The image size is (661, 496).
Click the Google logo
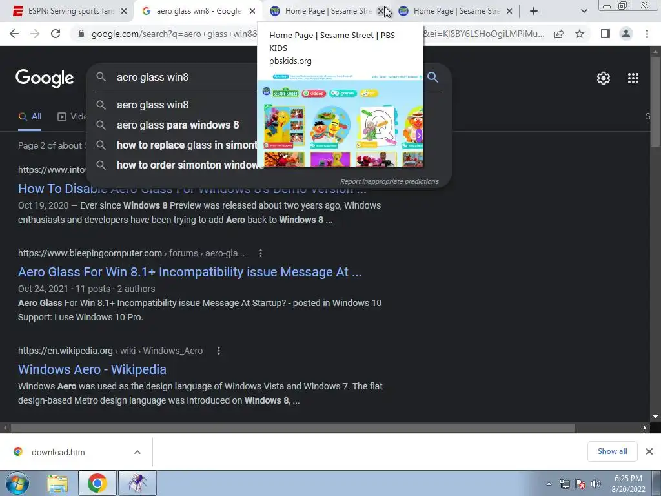[x=45, y=78]
